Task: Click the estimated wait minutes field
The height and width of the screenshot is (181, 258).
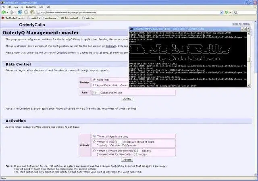Action: [x=137, y=151]
